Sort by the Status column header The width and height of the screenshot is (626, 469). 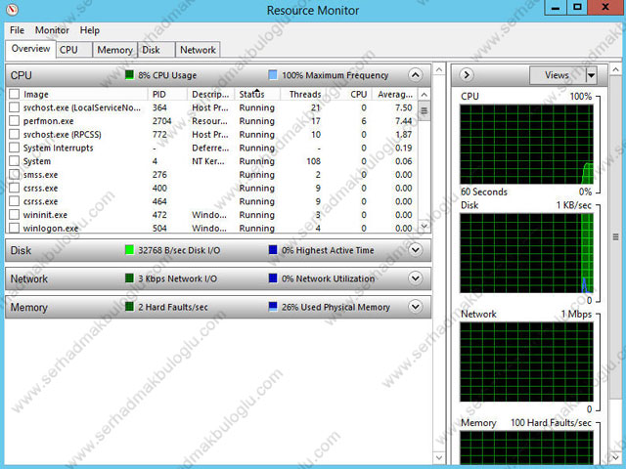tap(256, 94)
